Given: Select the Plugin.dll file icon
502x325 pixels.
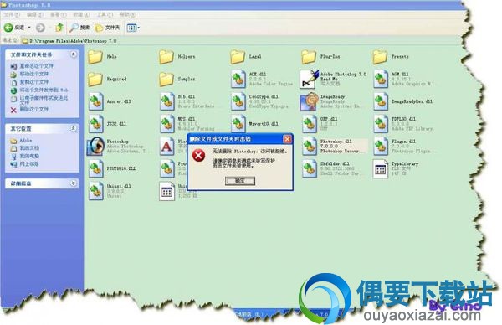Looking at the screenshot, I should 381,146.
